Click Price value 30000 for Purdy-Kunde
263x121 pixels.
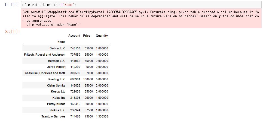tap(89, 104)
